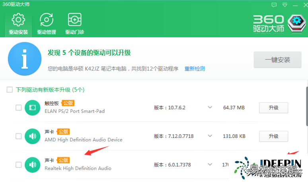Expand version dropdown for 10.7.6.2
The width and height of the screenshot is (308, 182).
pos(210,107)
